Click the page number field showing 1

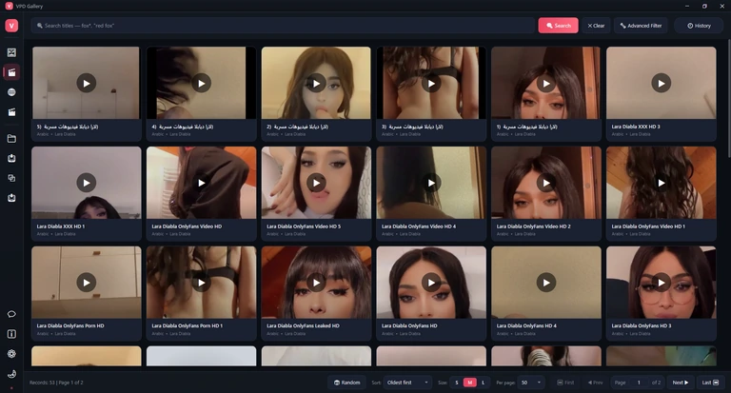[x=639, y=383]
